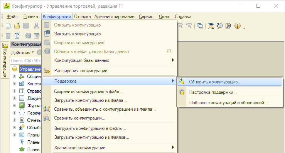Image resolution: width=285 pixels, height=153 pixels.
Task: Choose Выгрузить конфигурацию в файлы…
Action: coord(110,128)
